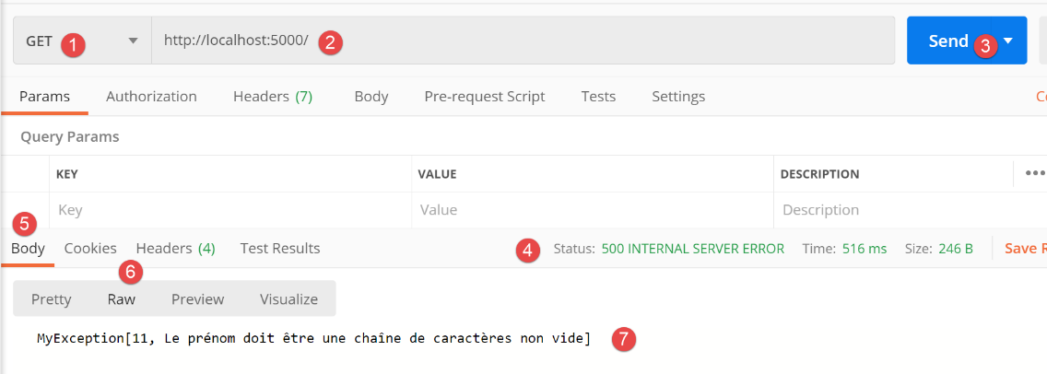The height and width of the screenshot is (374, 1047).
Task: Expand the Send button dropdown arrow
Action: (x=1008, y=41)
